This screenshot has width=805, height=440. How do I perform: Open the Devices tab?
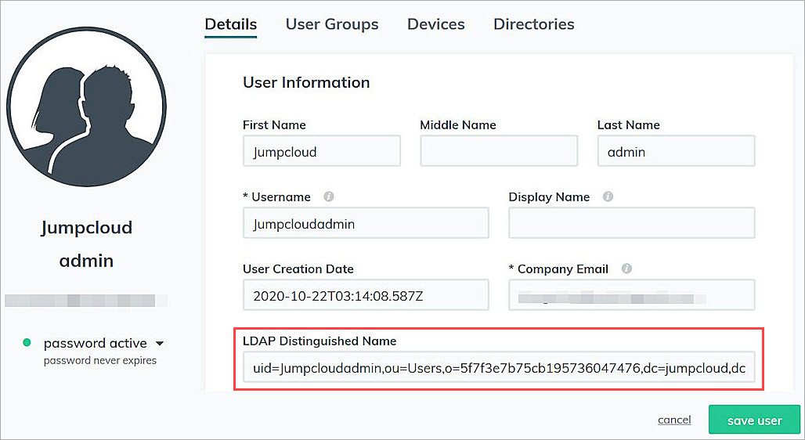tap(436, 24)
